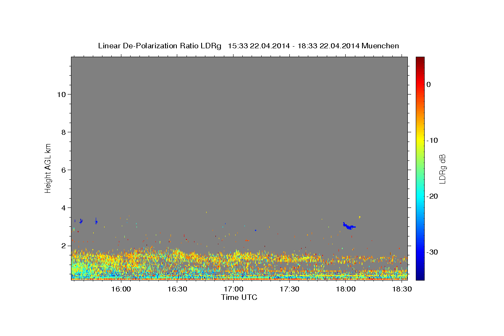Image resolution: width=504 pixels, height=336 pixels.
Task: Click the 'Time UTC' axis label
Action: (x=239, y=297)
